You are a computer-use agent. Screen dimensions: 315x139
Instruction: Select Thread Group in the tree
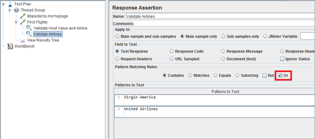tap(33, 10)
